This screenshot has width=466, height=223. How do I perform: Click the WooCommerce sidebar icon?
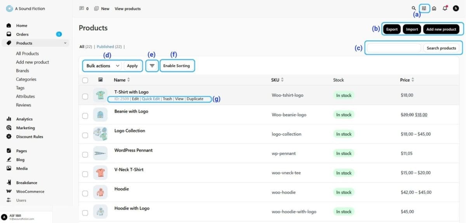pos(9,191)
